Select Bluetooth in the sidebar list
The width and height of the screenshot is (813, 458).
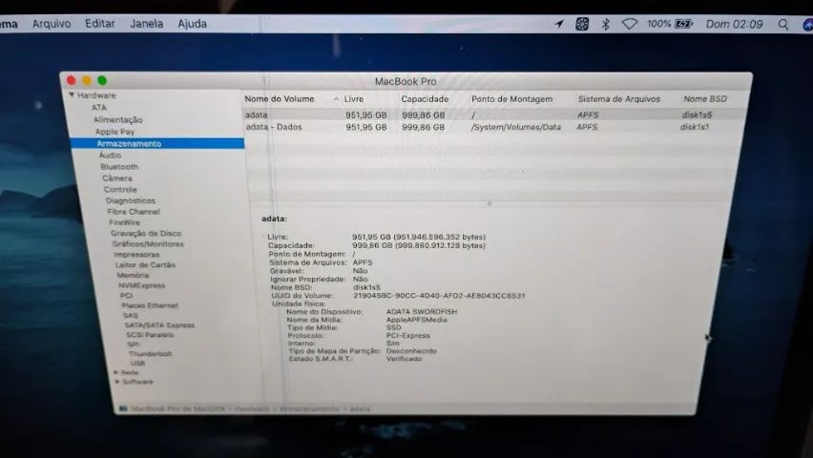(119, 166)
